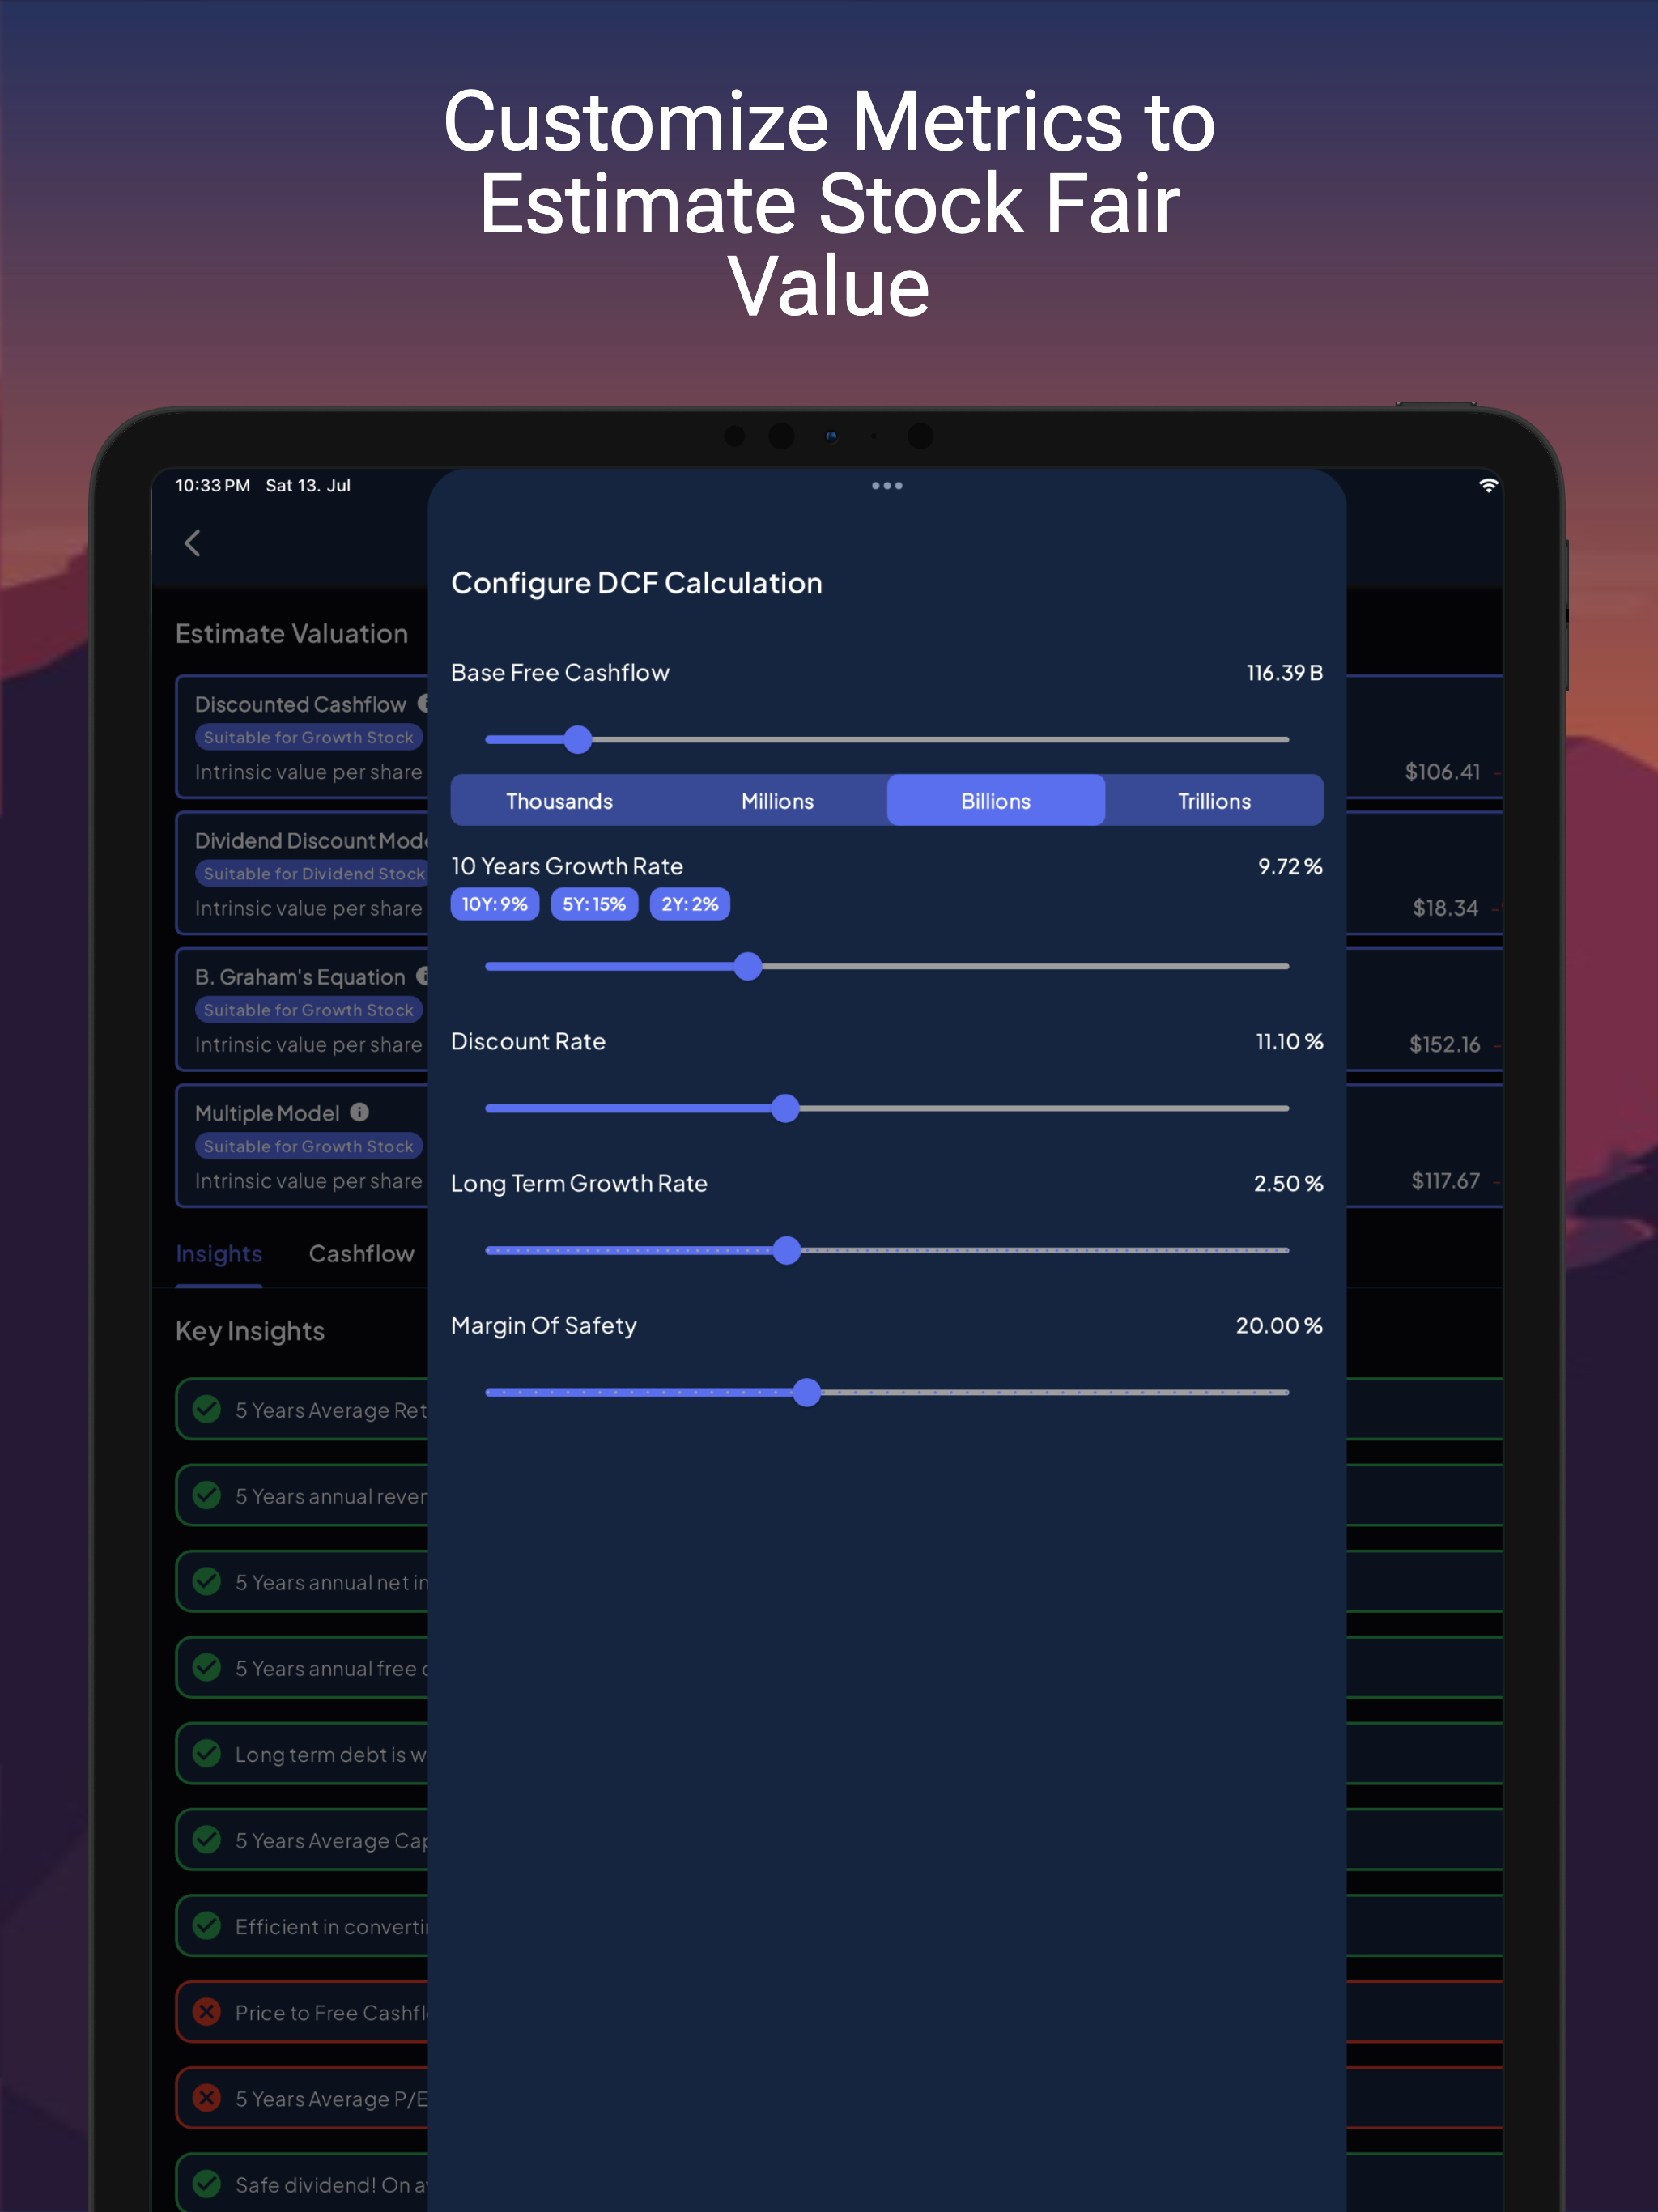1658x2212 pixels.
Task: Open the B. Graham's Equation card
Action: pyautogui.click(x=303, y=1009)
